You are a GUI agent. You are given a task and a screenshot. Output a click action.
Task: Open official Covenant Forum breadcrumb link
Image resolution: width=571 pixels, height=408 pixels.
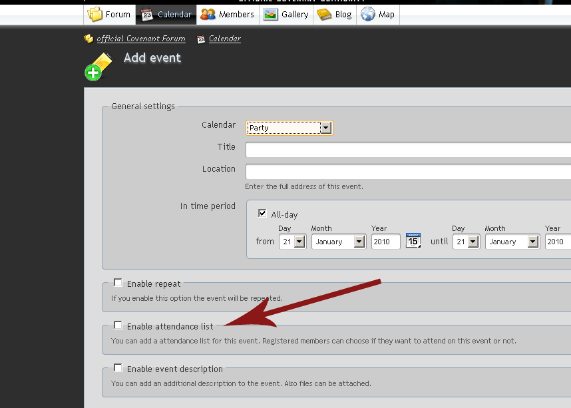(x=140, y=39)
